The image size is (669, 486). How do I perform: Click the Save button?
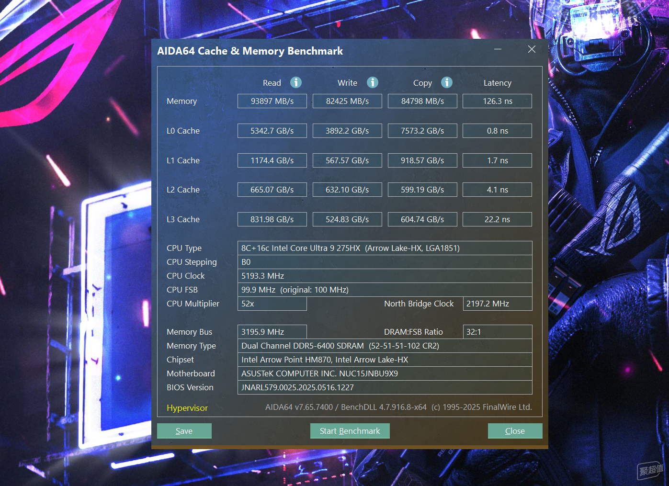pyautogui.click(x=184, y=431)
